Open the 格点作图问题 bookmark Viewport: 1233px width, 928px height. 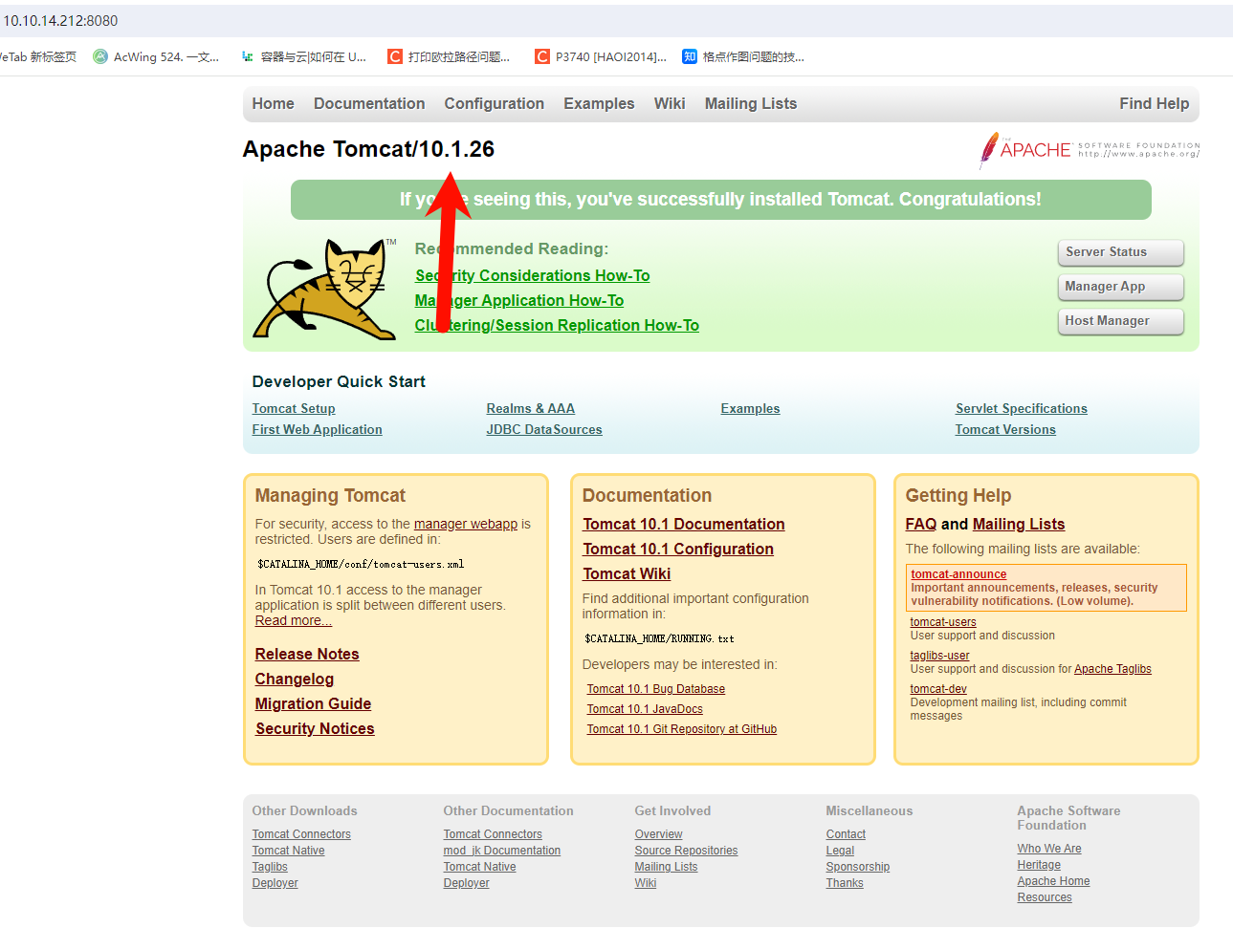click(x=743, y=57)
